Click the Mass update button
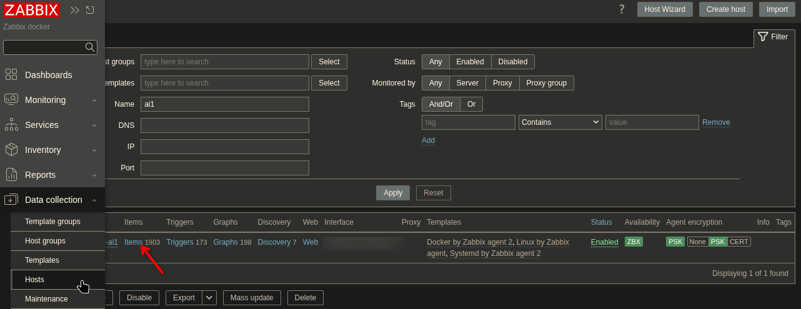 (252, 298)
